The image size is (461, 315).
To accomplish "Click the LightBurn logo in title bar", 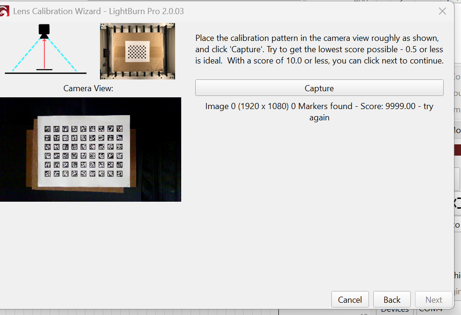I will 5,11.
